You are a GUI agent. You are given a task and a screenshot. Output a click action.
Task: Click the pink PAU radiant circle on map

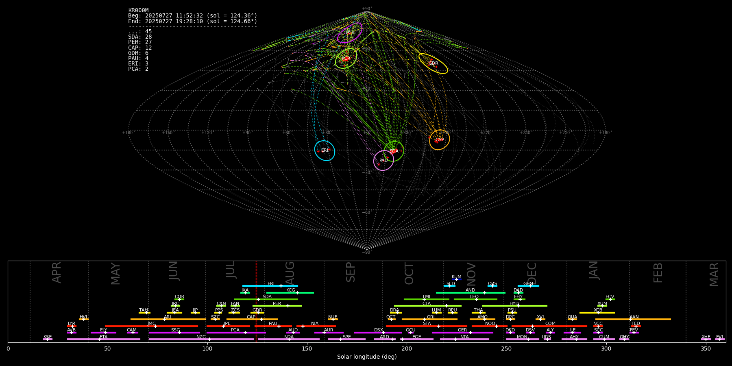tap(383, 161)
